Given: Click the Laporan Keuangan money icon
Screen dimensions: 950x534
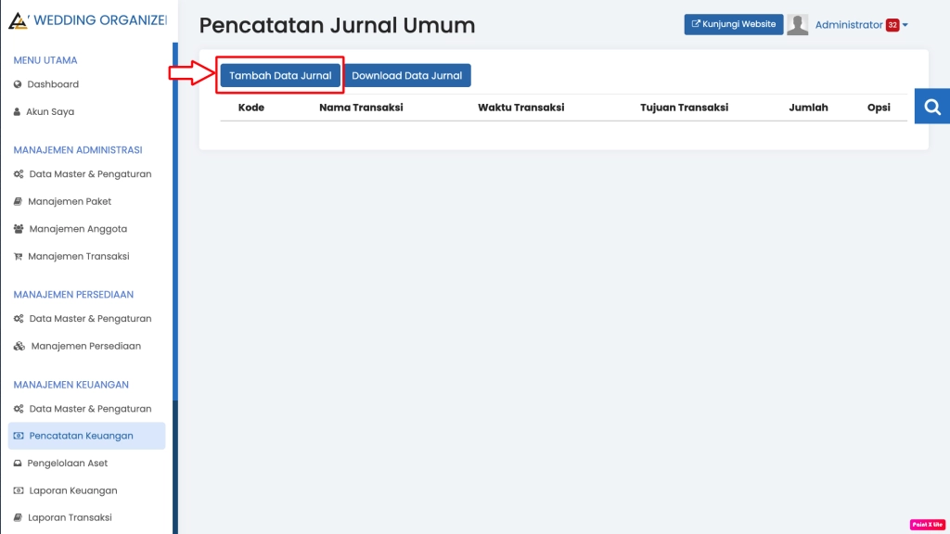Looking at the screenshot, I should [19, 490].
